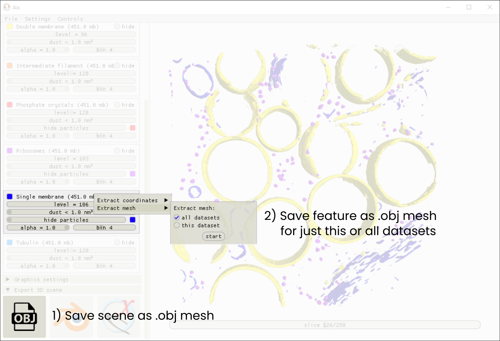This screenshot has height=341, width=500.
Task: Minimize the Ais window
Action: (448, 7)
